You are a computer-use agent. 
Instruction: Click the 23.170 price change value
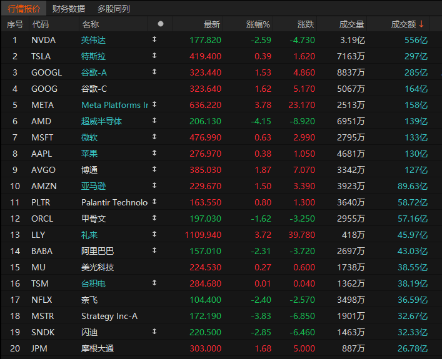coord(301,105)
